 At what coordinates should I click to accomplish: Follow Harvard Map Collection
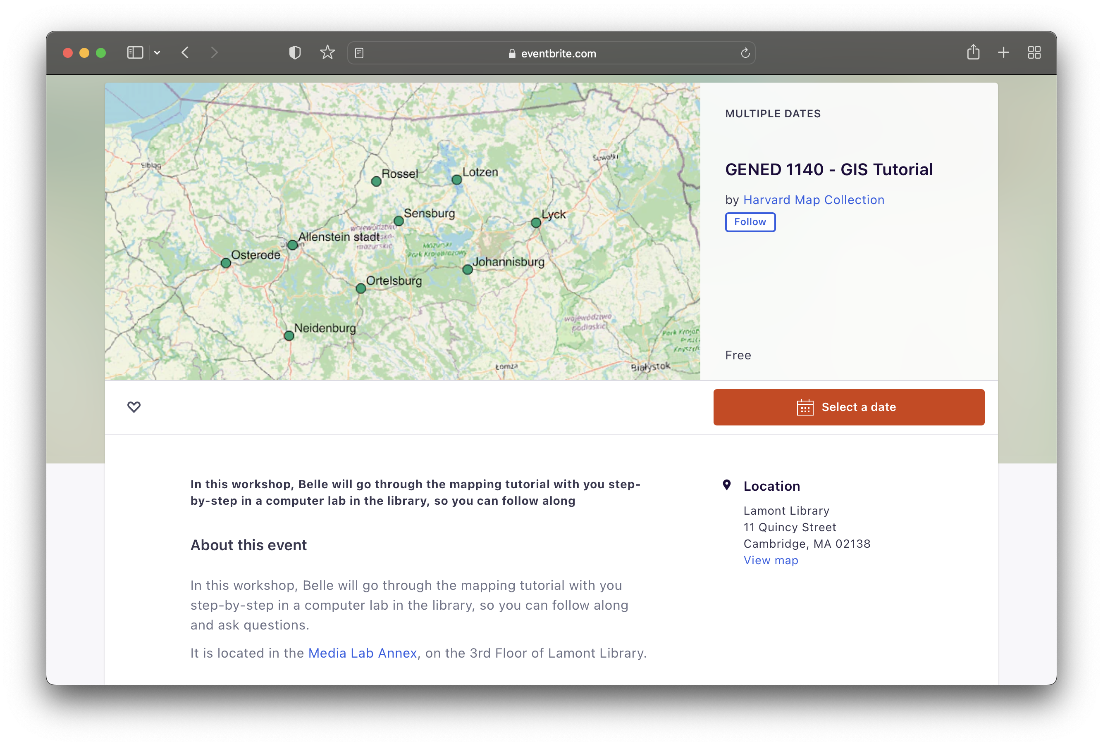[750, 222]
